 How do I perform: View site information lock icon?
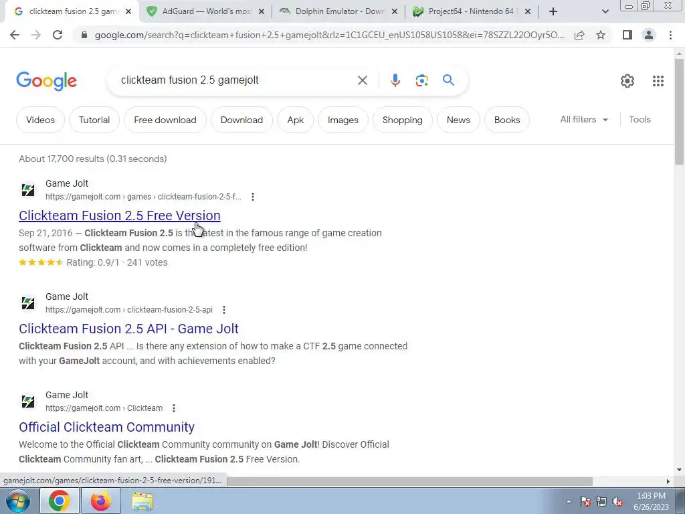click(x=84, y=35)
